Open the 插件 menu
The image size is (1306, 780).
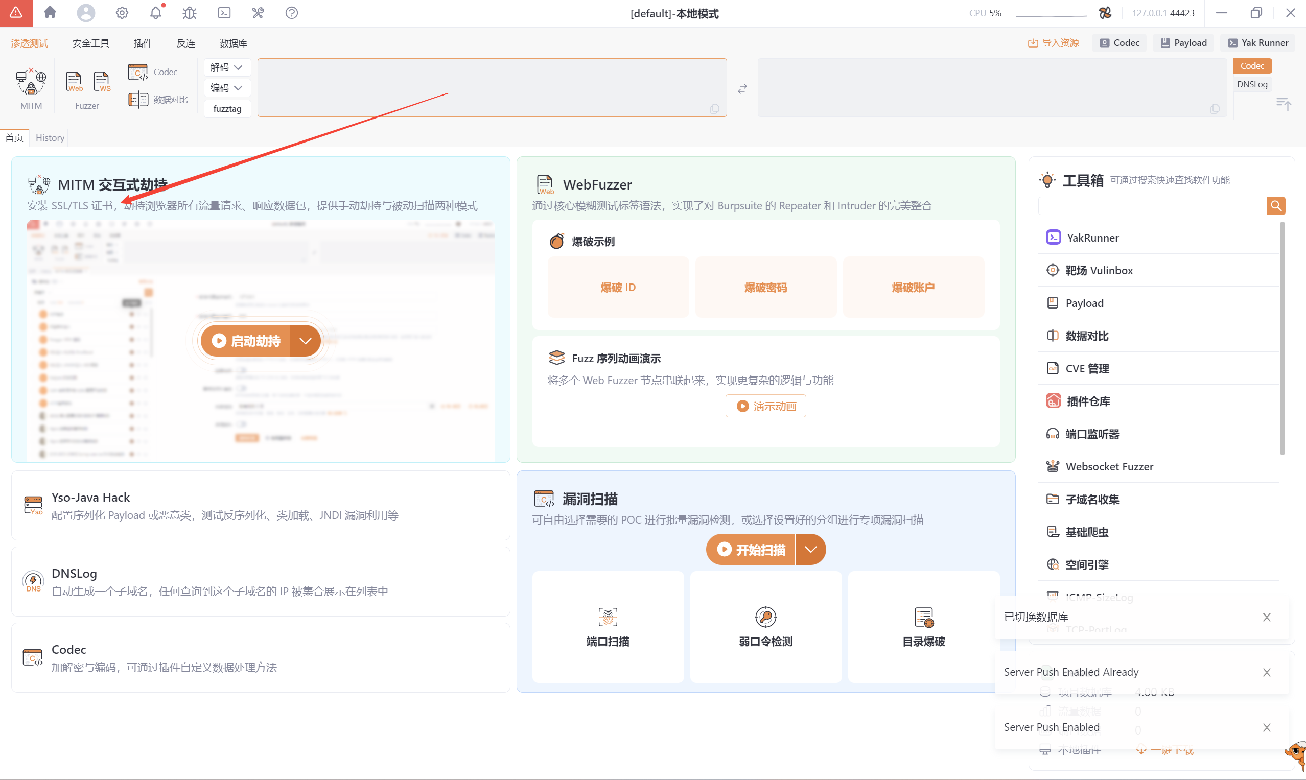click(143, 43)
